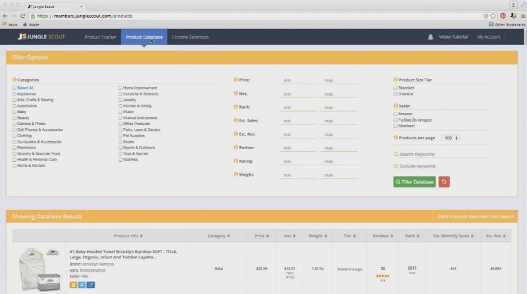Check the Toys & Games checkbox

tap(121, 154)
